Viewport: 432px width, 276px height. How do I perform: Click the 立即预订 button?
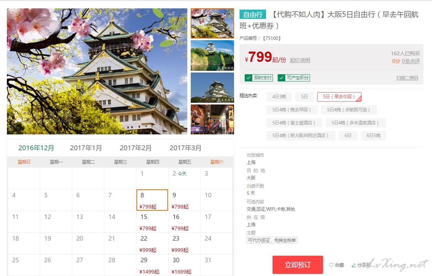pyautogui.click(x=298, y=265)
